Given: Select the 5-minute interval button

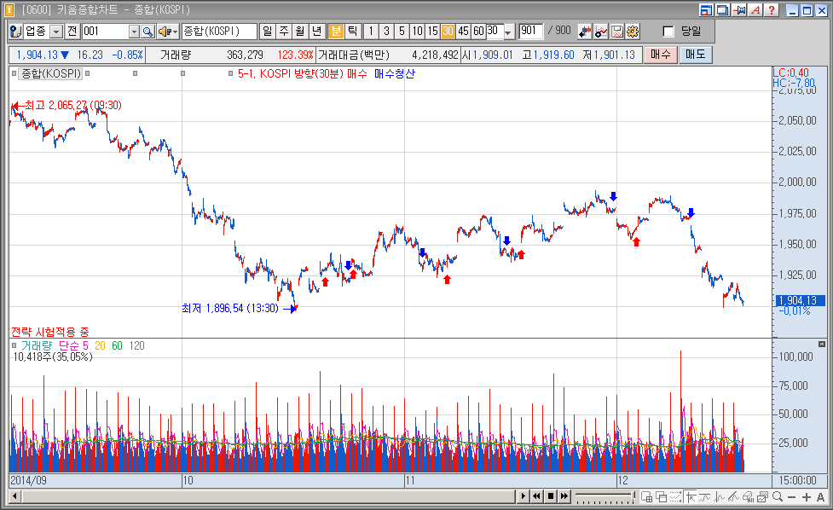Looking at the screenshot, I should [x=402, y=32].
